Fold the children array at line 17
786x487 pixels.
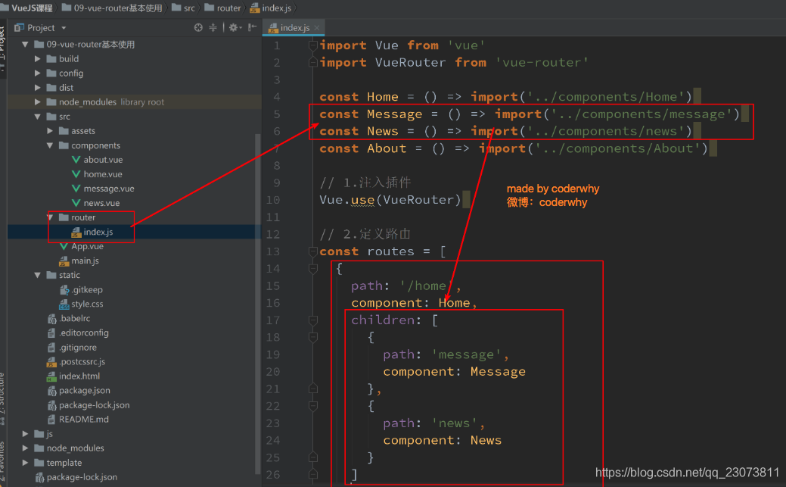point(312,320)
